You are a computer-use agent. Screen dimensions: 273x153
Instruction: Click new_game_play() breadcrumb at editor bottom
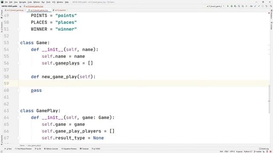(34, 145)
